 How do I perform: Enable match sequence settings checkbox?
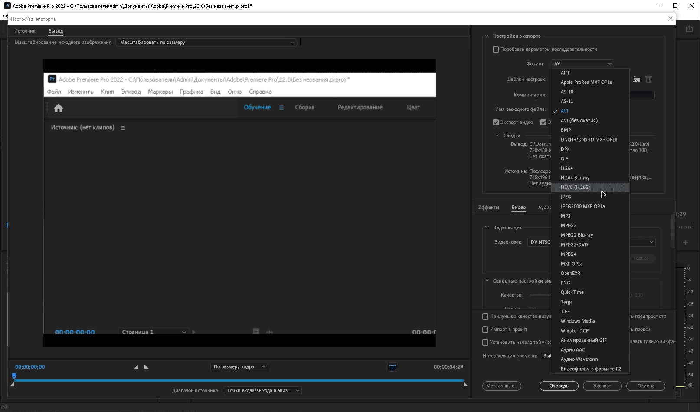(496, 49)
